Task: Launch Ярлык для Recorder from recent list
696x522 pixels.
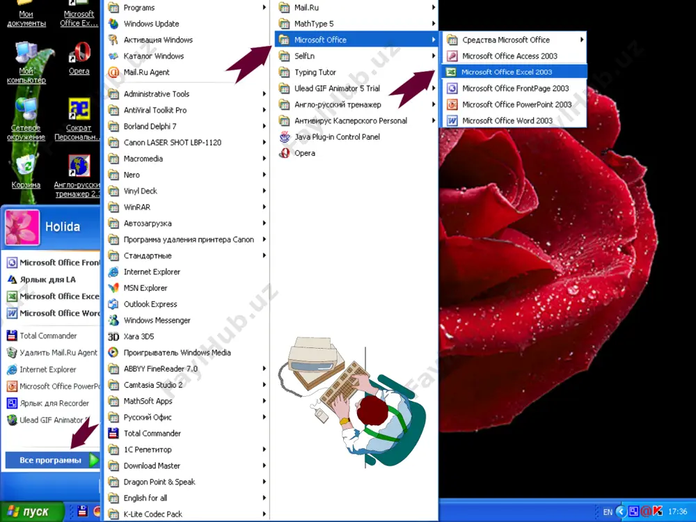Action: tap(52, 403)
